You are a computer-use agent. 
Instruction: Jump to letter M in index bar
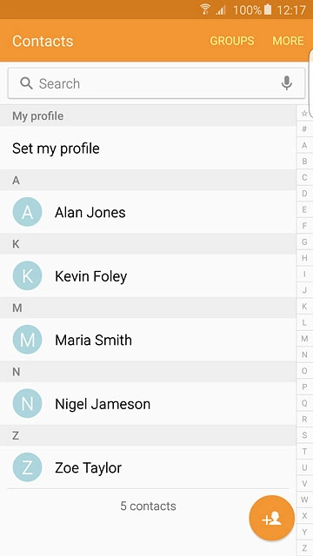(x=304, y=339)
